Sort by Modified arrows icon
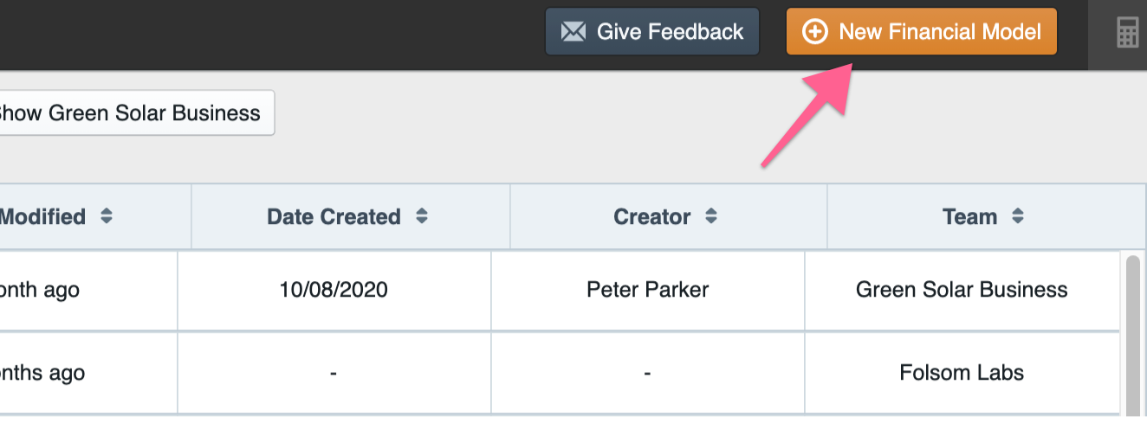Screen dimensions: 1147x423 pos(107,216)
